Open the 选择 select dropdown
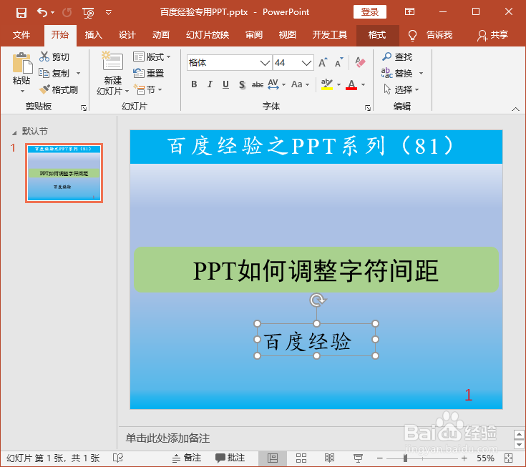This screenshot has width=526, height=467. click(401, 89)
